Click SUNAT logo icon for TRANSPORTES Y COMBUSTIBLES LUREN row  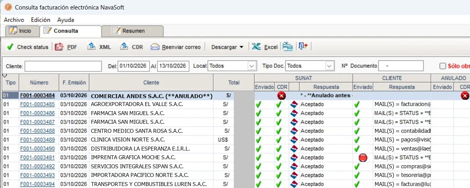294,184
